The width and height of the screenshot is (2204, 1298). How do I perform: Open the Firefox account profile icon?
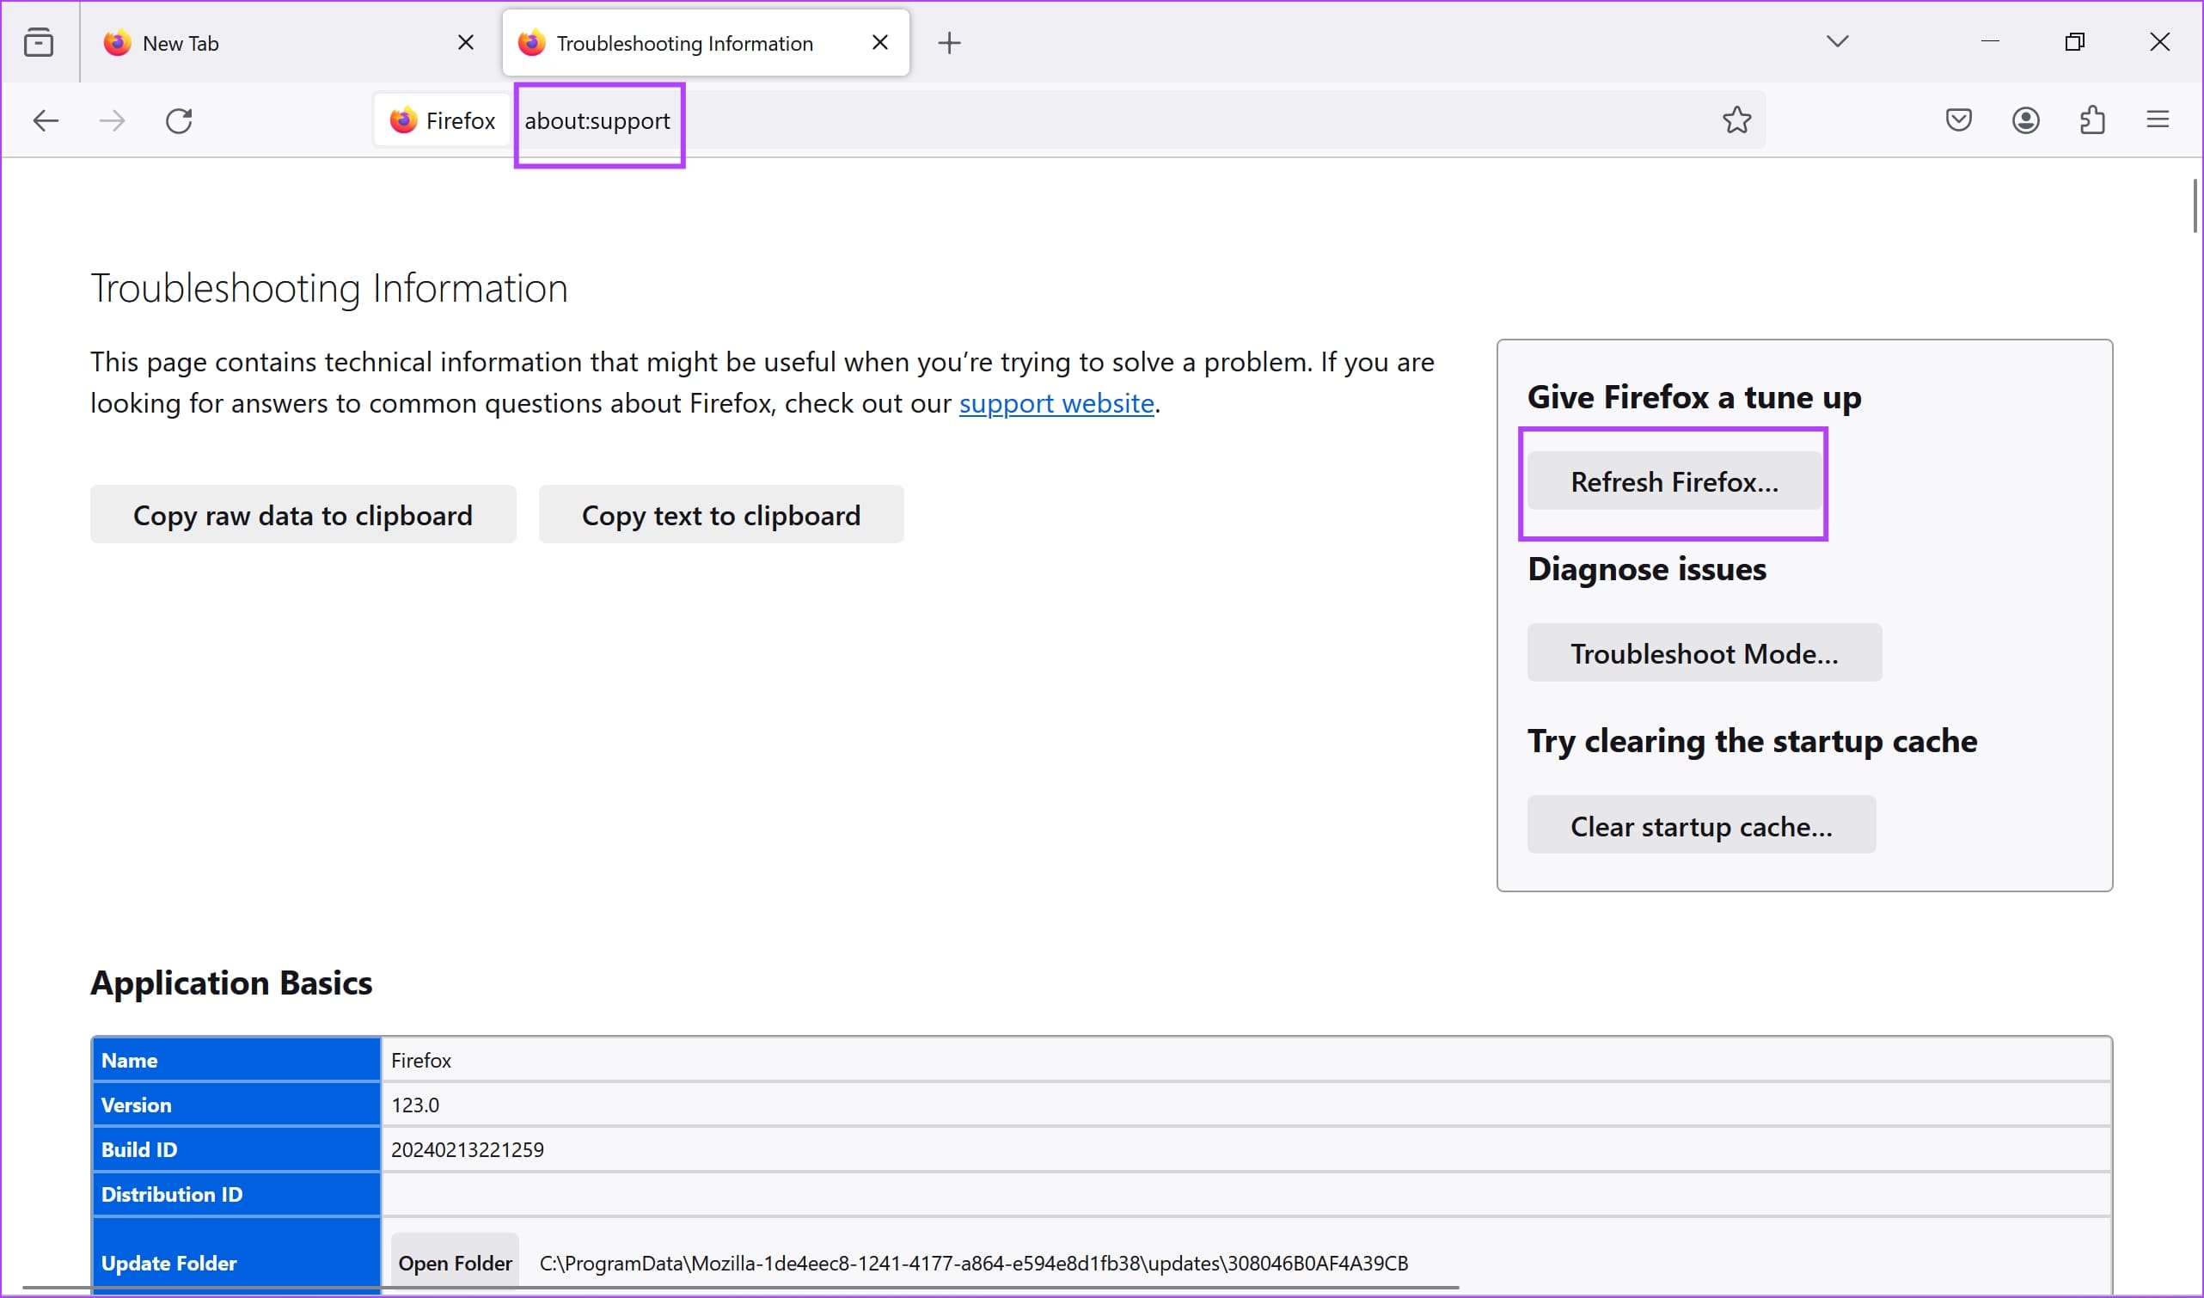pyautogui.click(x=2026, y=119)
